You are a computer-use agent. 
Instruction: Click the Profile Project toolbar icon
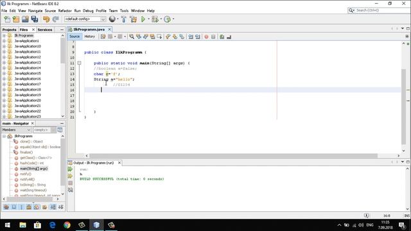pos(167,19)
